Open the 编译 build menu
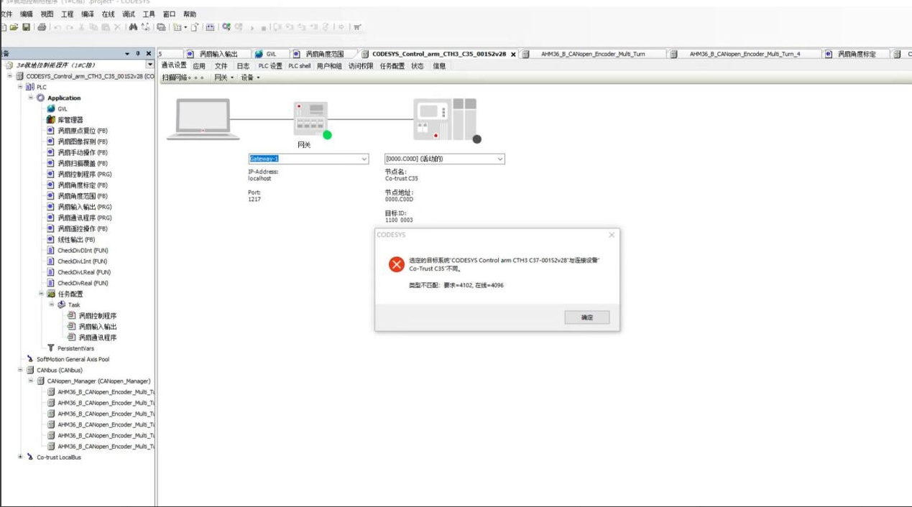This screenshot has height=507, width=912. (x=88, y=14)
